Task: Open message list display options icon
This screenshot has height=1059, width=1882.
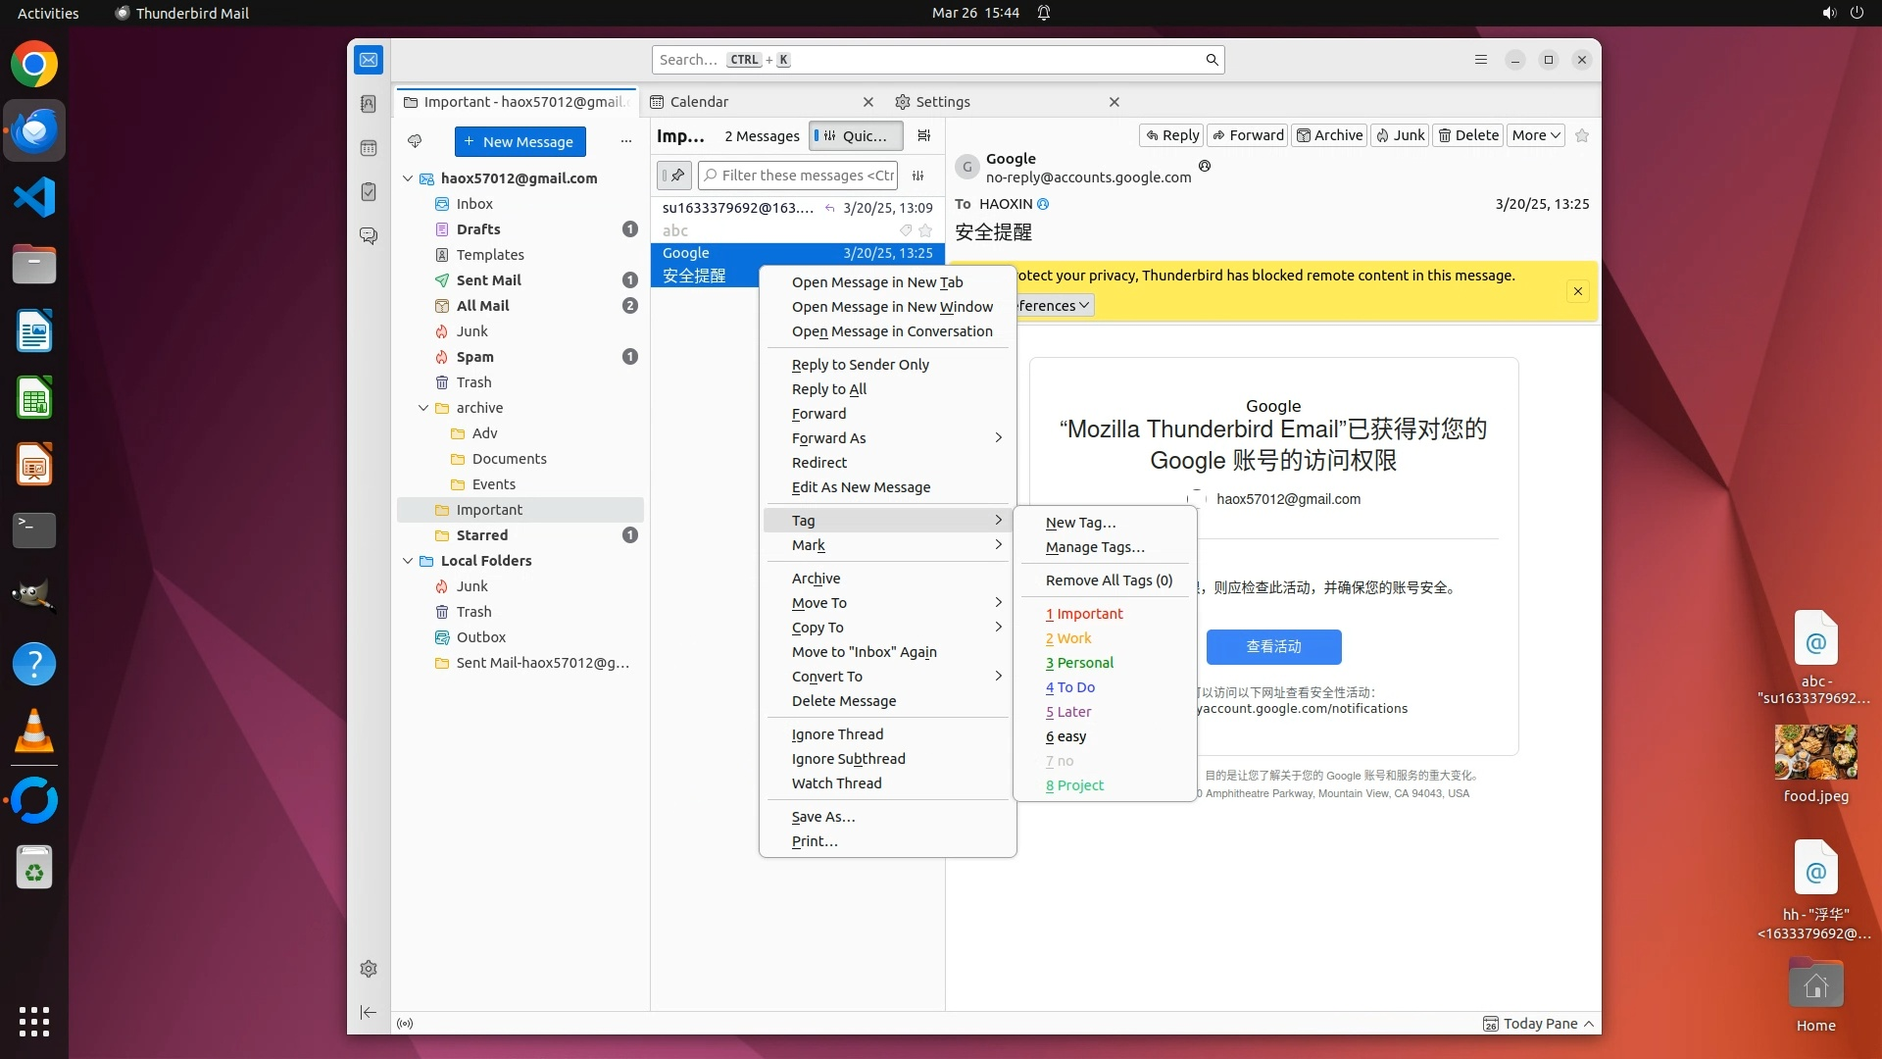Action: click(923, 136)
